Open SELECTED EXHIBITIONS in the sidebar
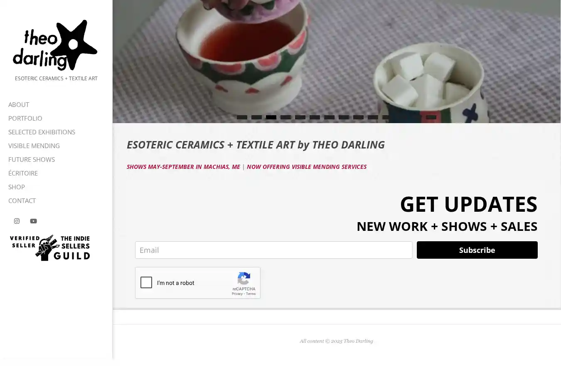The image size is (561, 391). tap(42, 132)
